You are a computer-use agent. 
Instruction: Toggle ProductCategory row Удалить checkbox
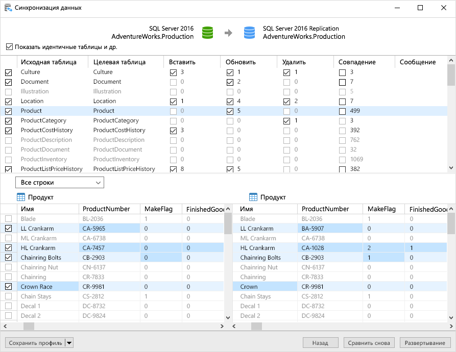[x=286, y=121]
